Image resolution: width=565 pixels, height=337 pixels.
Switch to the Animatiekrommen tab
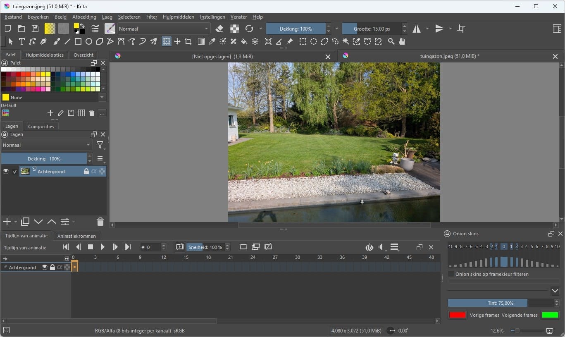pos(76,236)
